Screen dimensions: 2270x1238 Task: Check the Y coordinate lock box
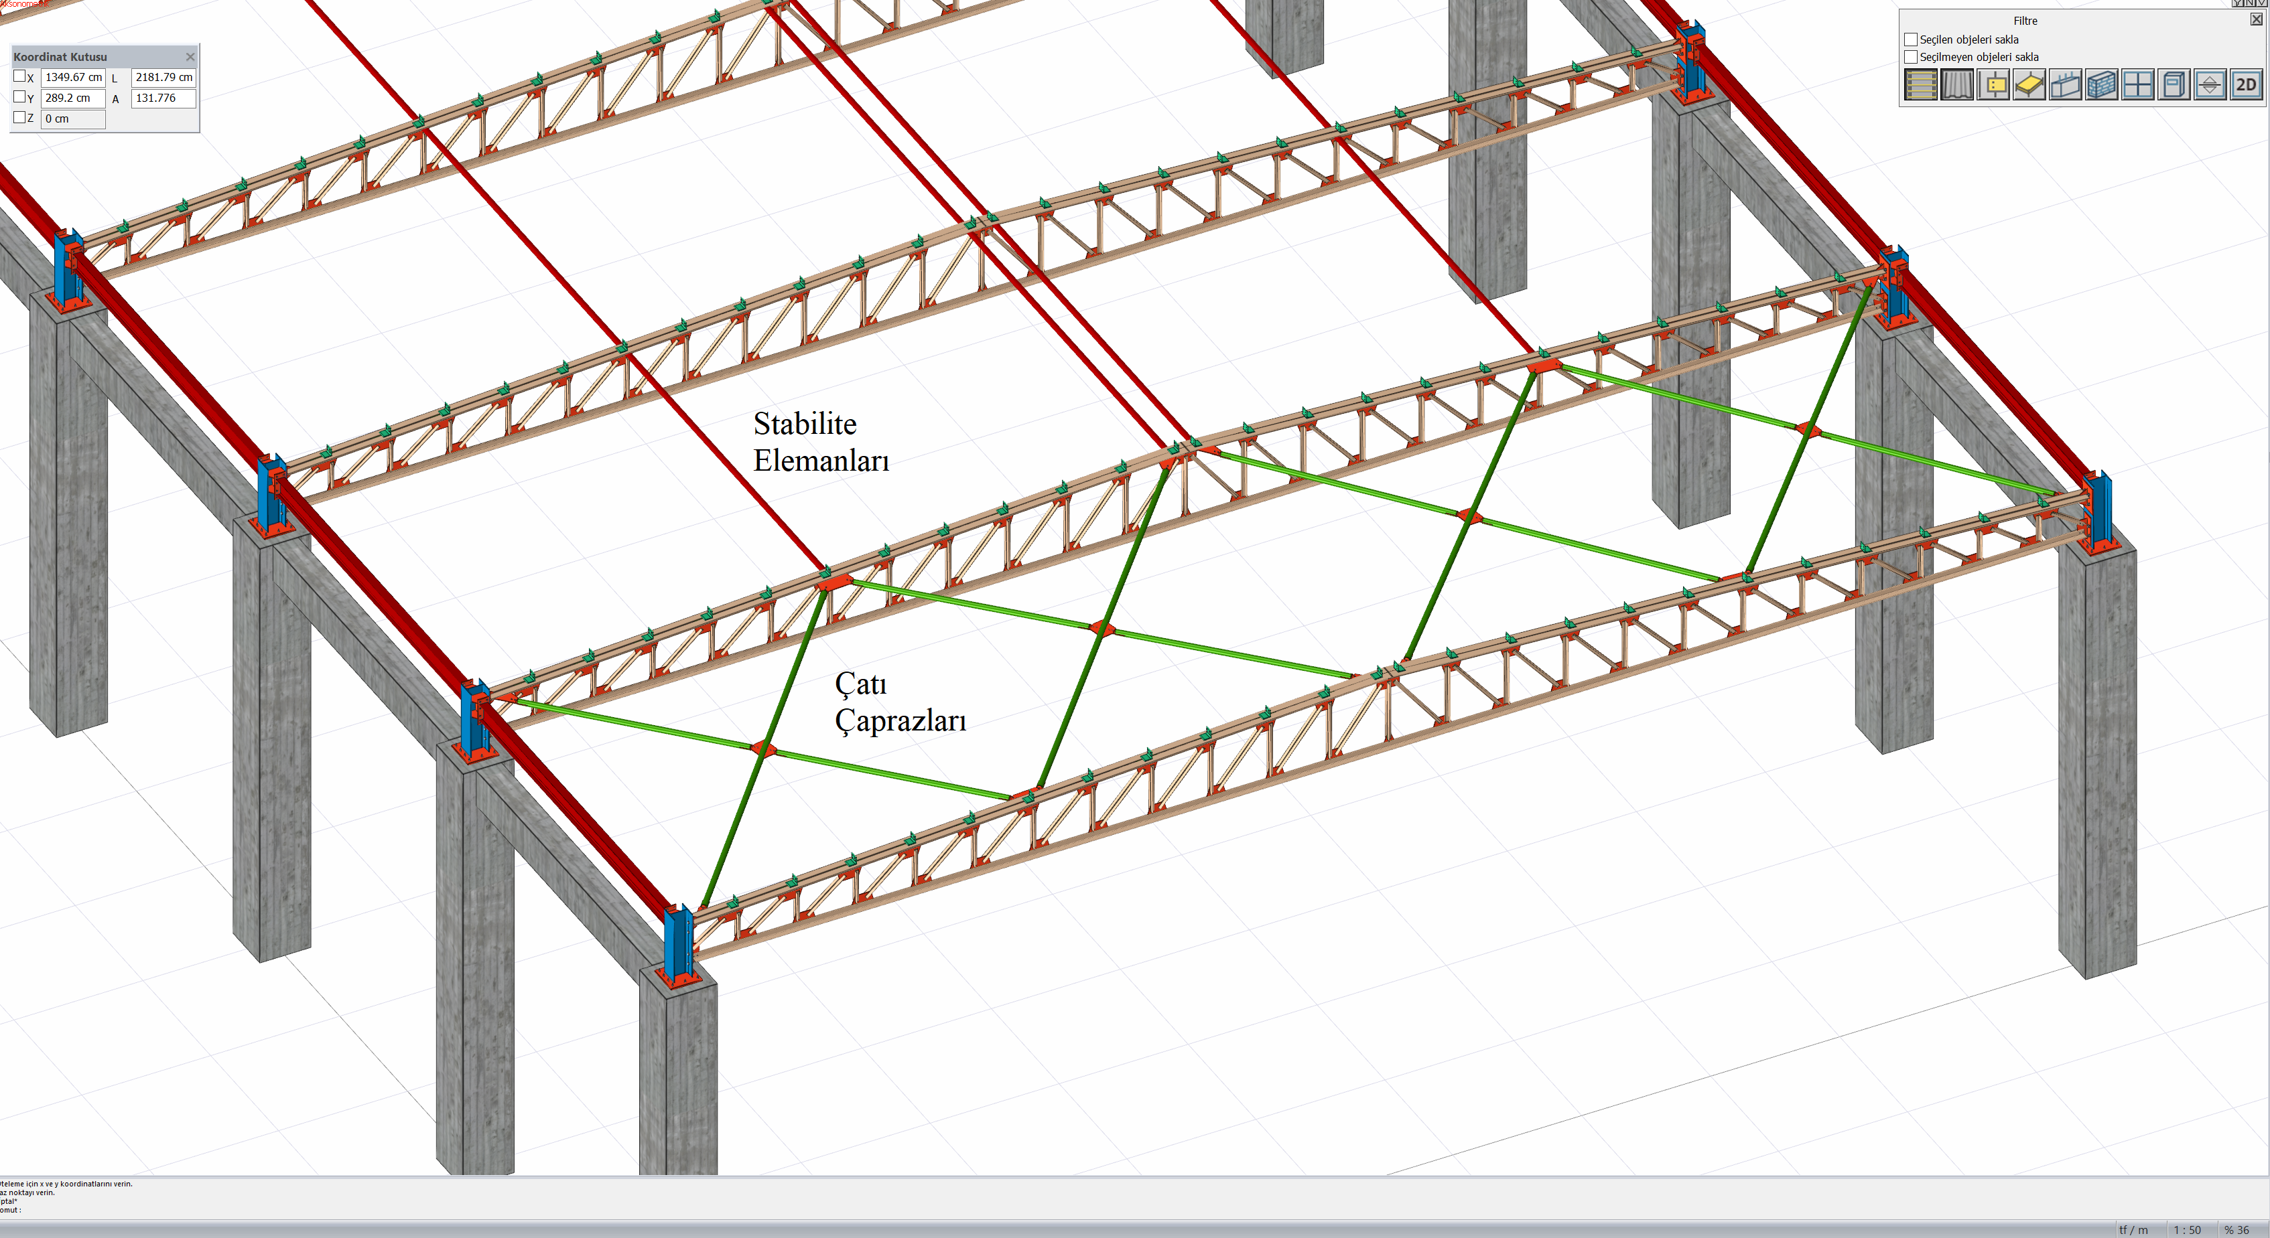point(19,97)
